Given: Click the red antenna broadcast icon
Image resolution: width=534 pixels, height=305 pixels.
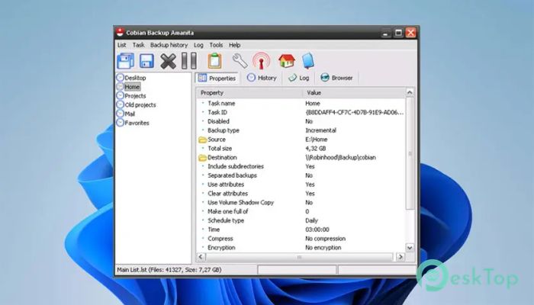Looking at the screenshot, I should tap(261, 61).
